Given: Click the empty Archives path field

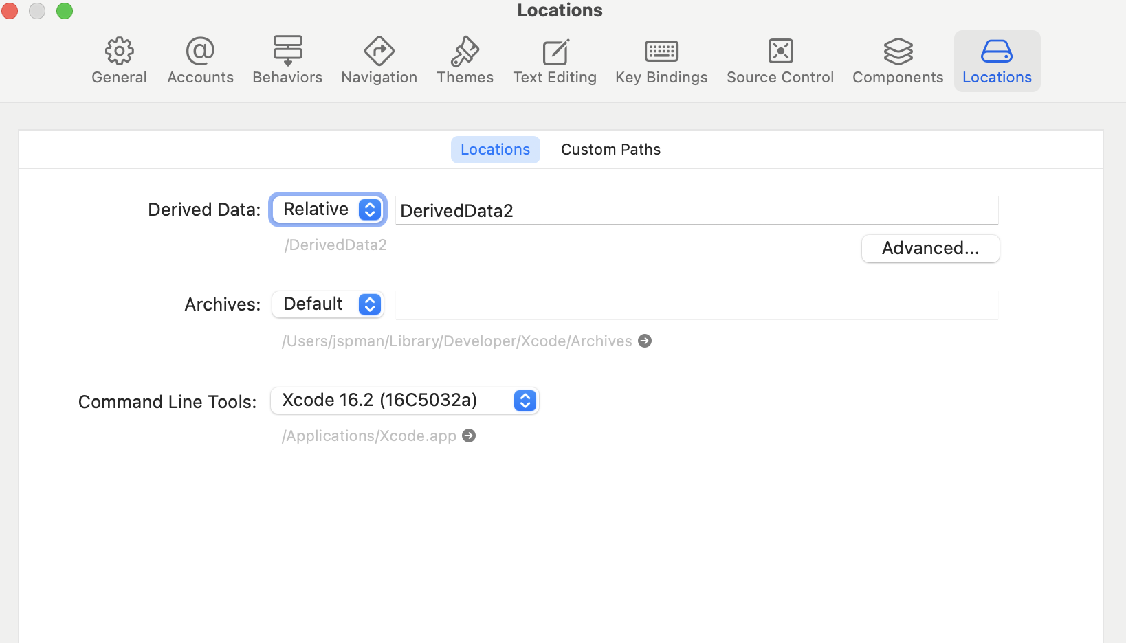Looking at the screenshot, I should point(696,305).
